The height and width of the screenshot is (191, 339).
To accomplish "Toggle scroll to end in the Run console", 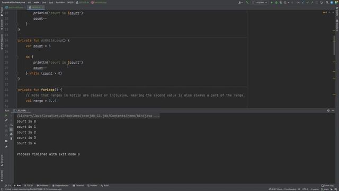I will pyautogui.click(x=11, y=129).
